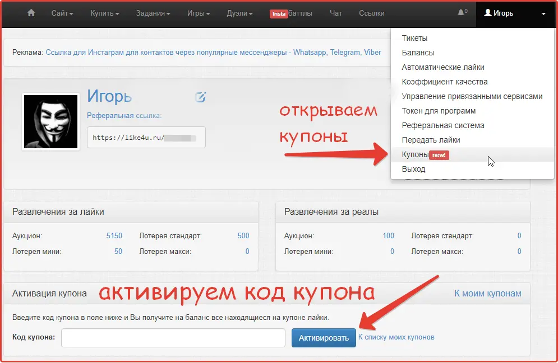Open the Чат section

[335, 13]
